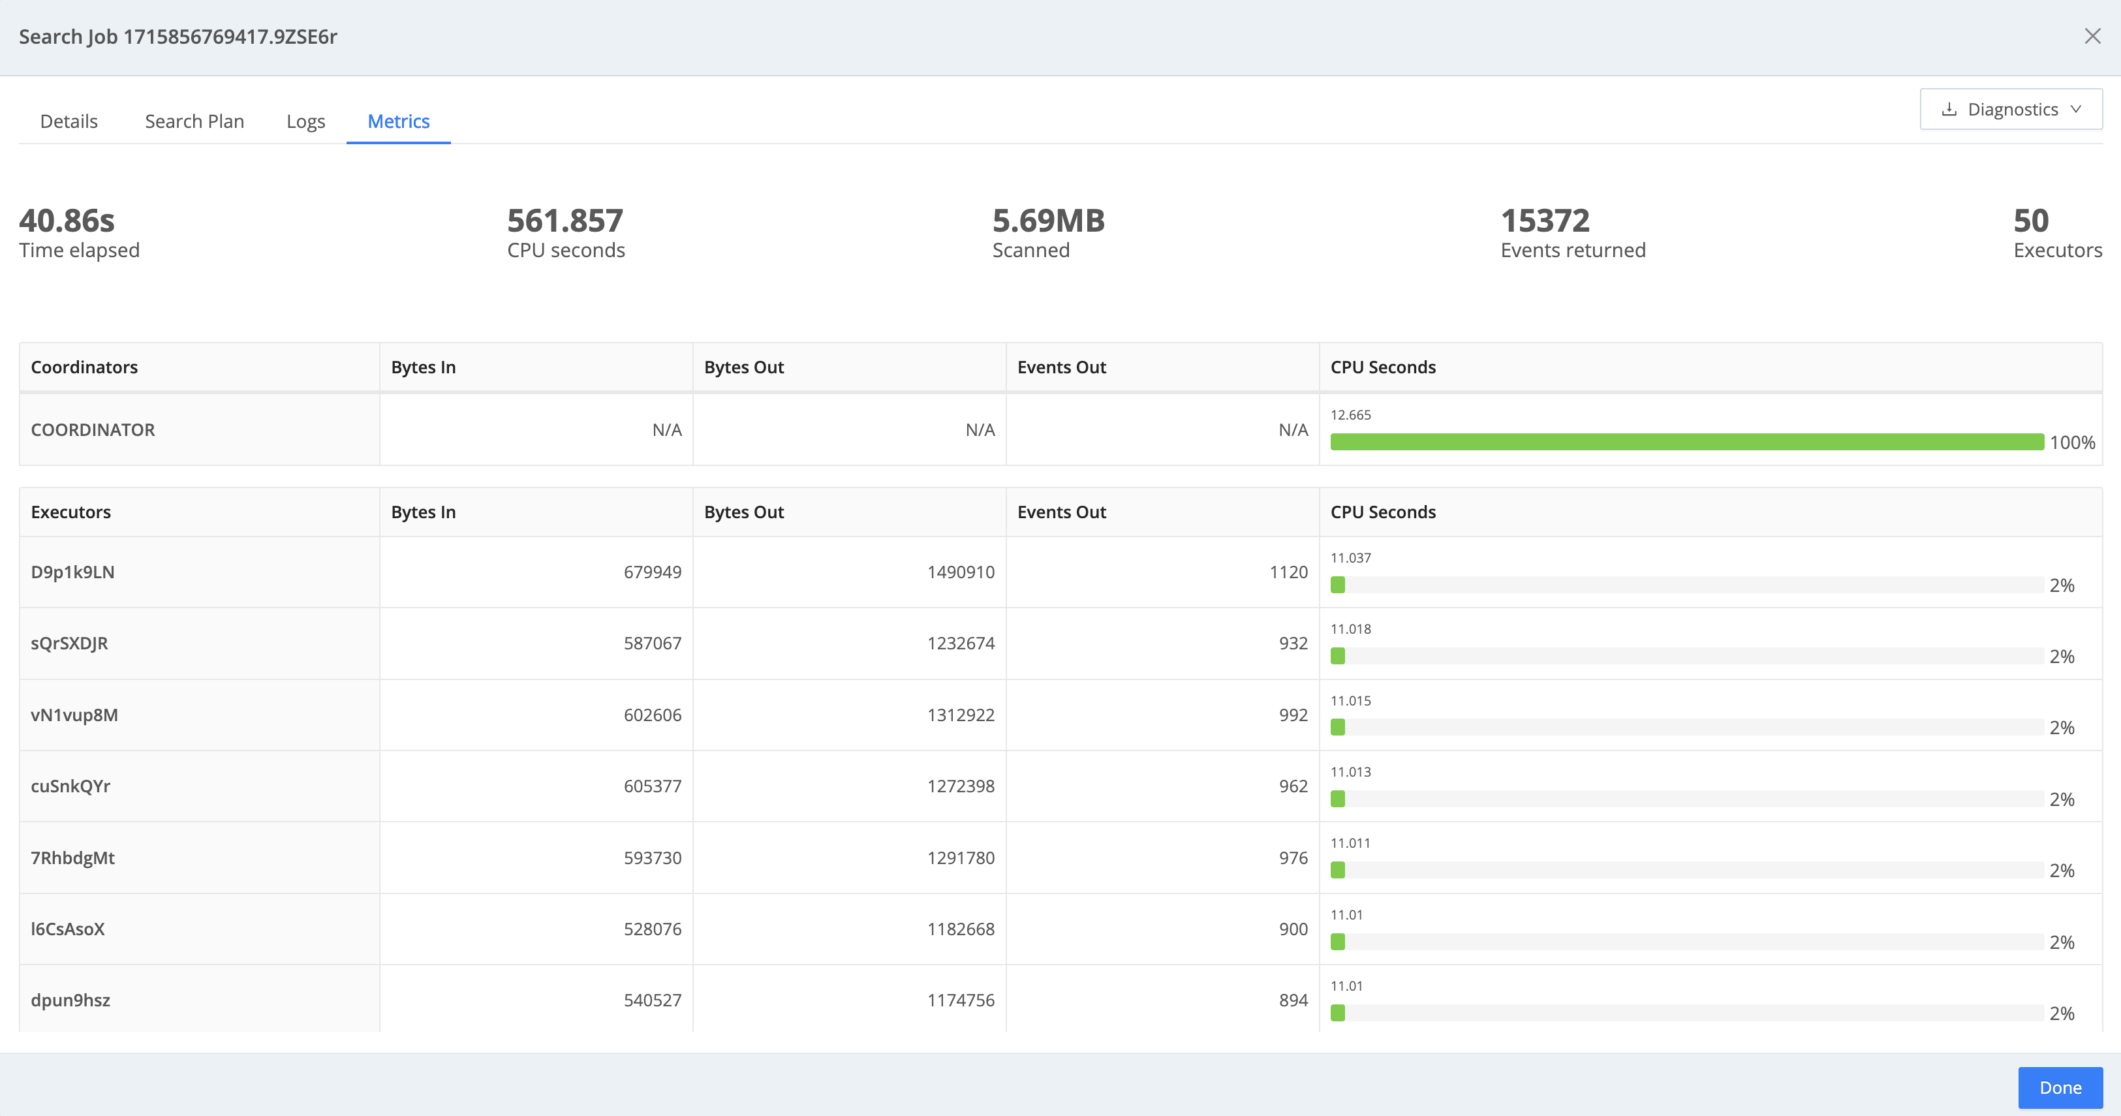The image size is (2121, 1116).
Task: Select the Metrics tab
Action: click(x=399, y=121)
